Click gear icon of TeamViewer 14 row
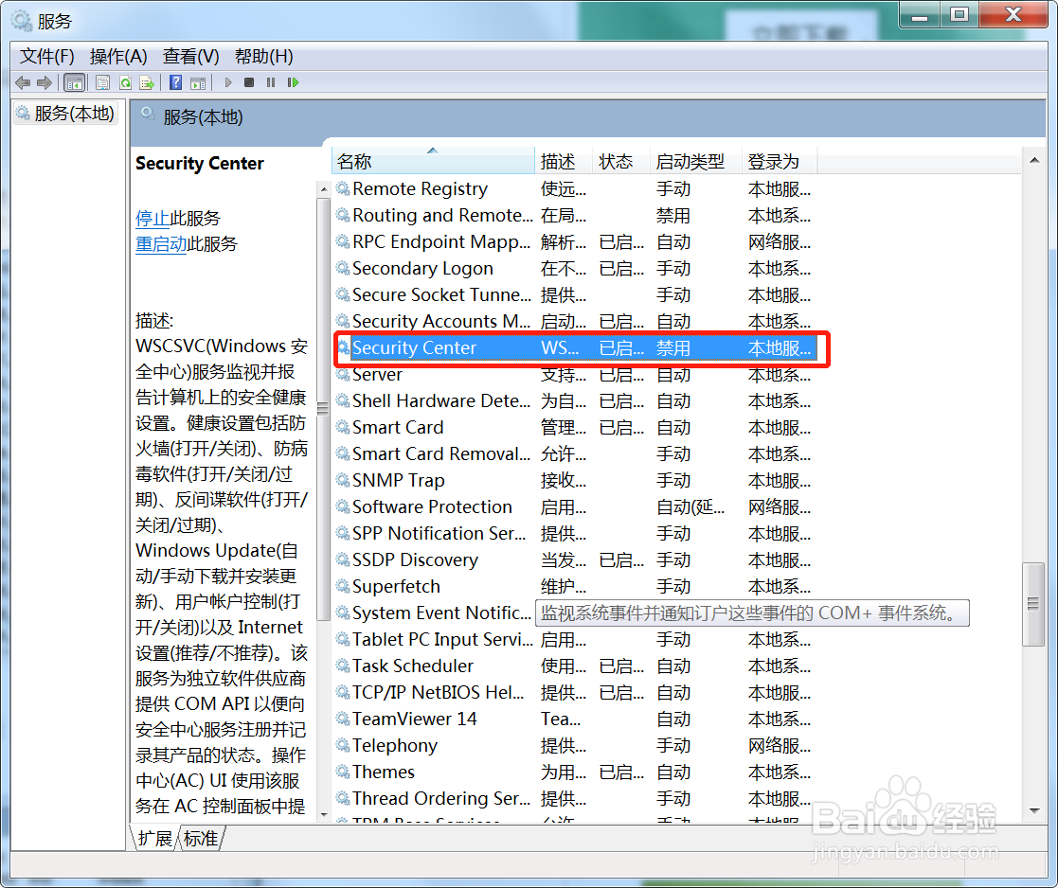Viewport: 1058px width, 888px height. (x=343, y=719)
